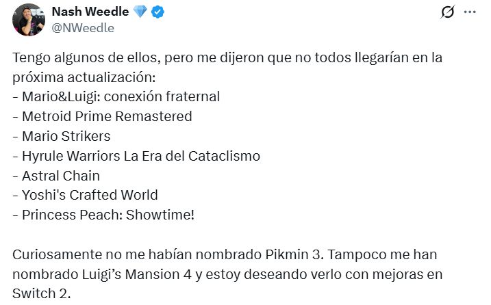Viewport: 491px width, 305px height.
Task: Open the three-dot more options menu
Action: [470, 12]
